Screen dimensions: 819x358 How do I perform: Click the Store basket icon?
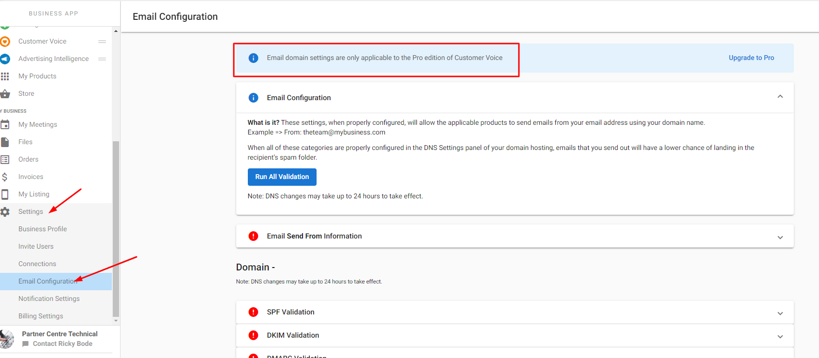click(5, 94)
